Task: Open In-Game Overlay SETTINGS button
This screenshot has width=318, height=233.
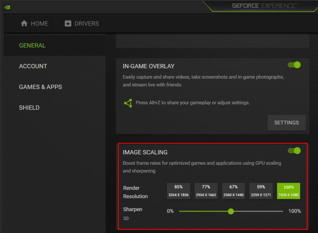Action: tap(287, 123)
